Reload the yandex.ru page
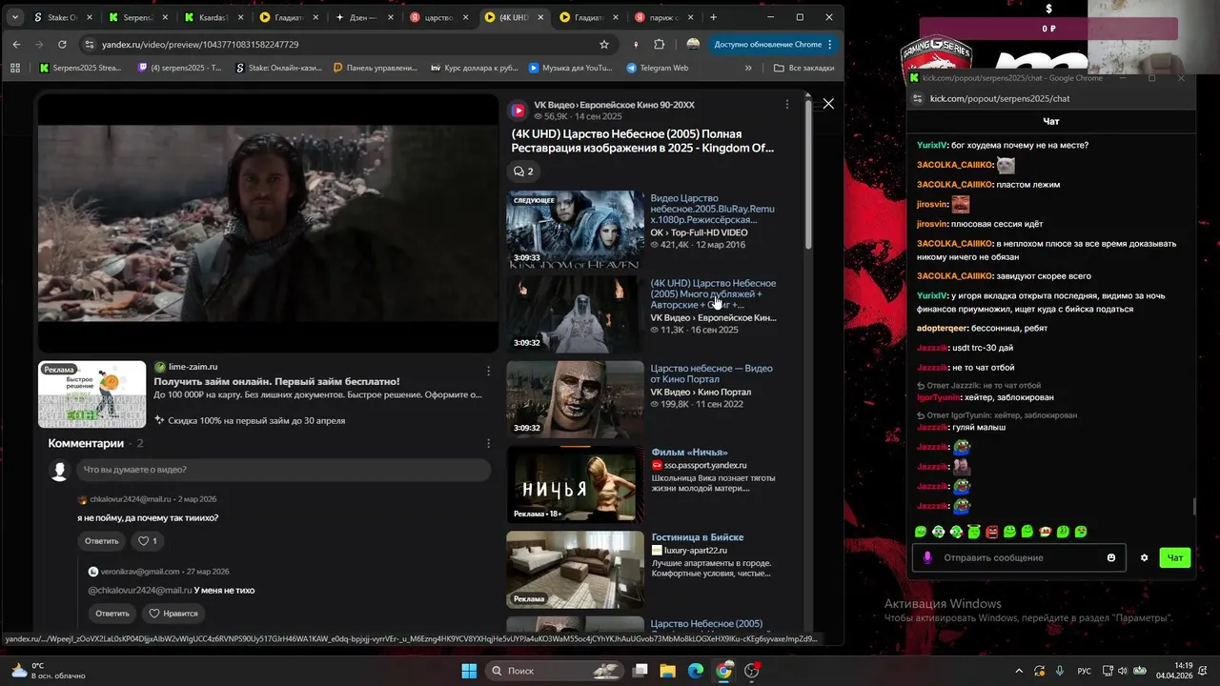 (62, 44)
